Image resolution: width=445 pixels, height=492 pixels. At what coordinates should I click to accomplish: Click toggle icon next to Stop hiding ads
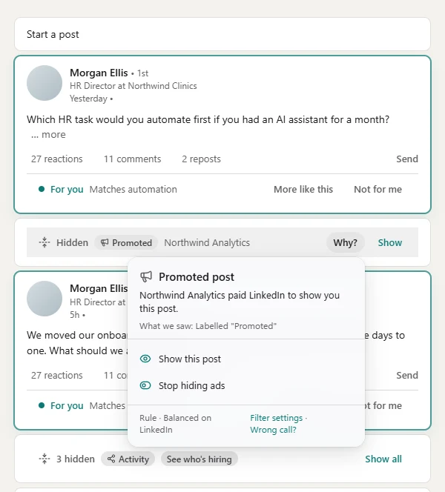pyautogui.click(x=145, y=385)
